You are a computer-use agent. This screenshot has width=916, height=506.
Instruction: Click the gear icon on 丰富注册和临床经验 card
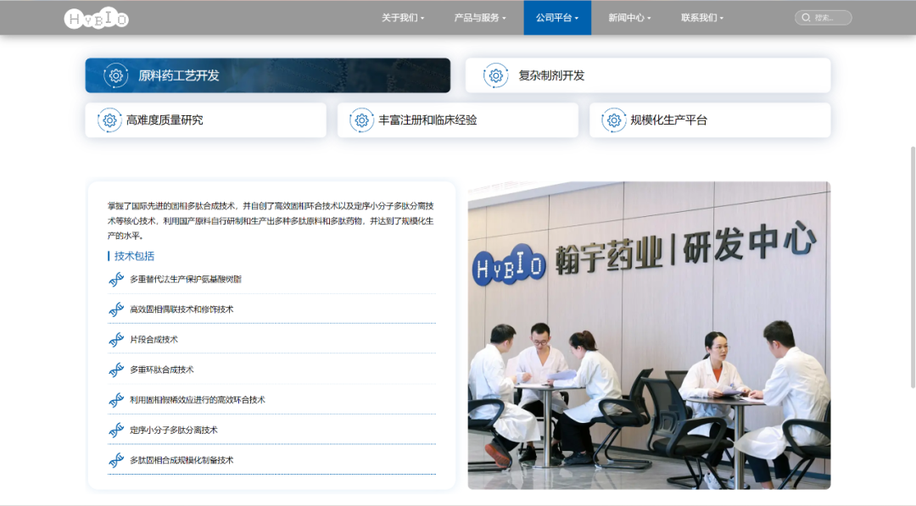[x=361, y=120]
